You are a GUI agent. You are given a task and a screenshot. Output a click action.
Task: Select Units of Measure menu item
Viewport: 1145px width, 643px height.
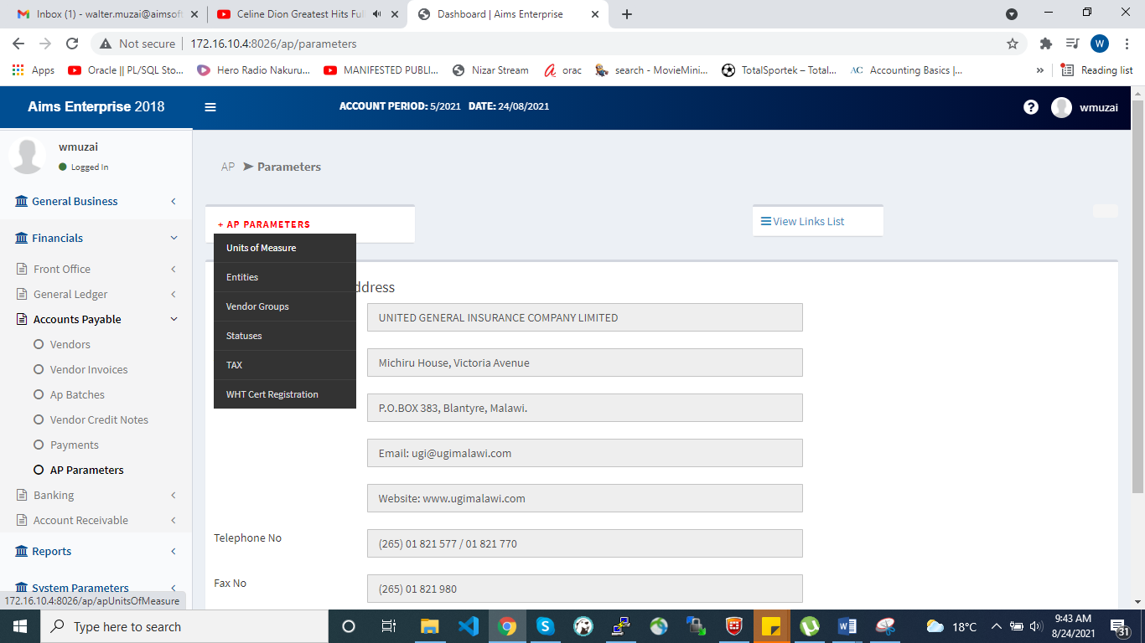[x=261, y=248]
